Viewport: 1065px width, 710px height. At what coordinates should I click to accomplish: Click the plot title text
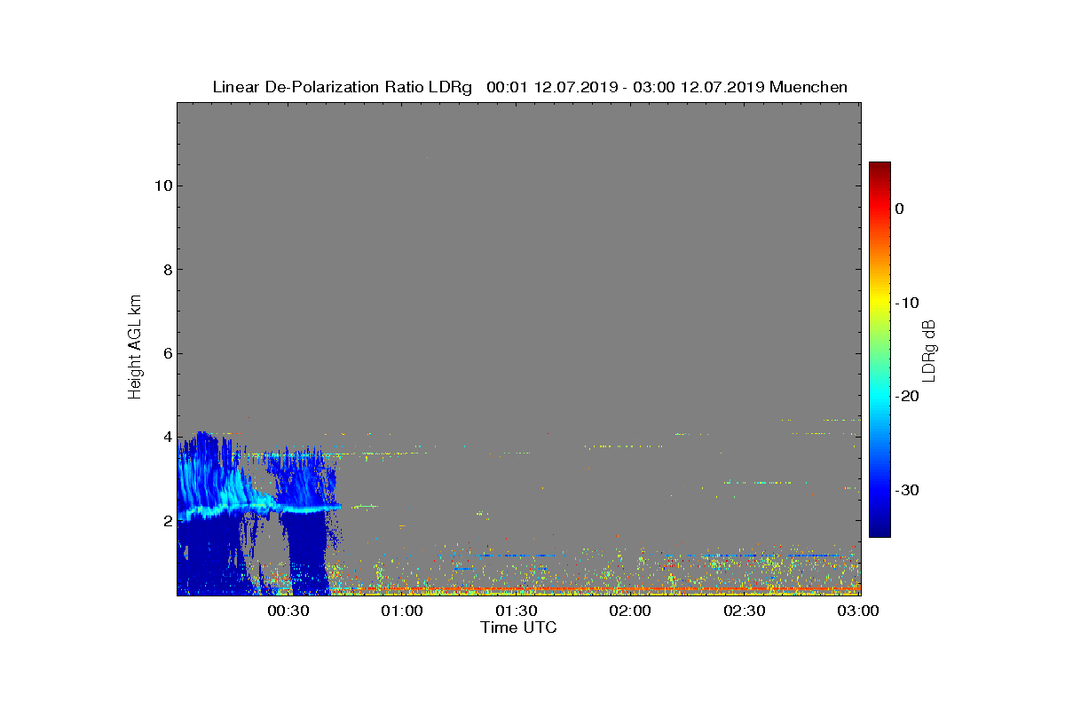pos(530,87)
